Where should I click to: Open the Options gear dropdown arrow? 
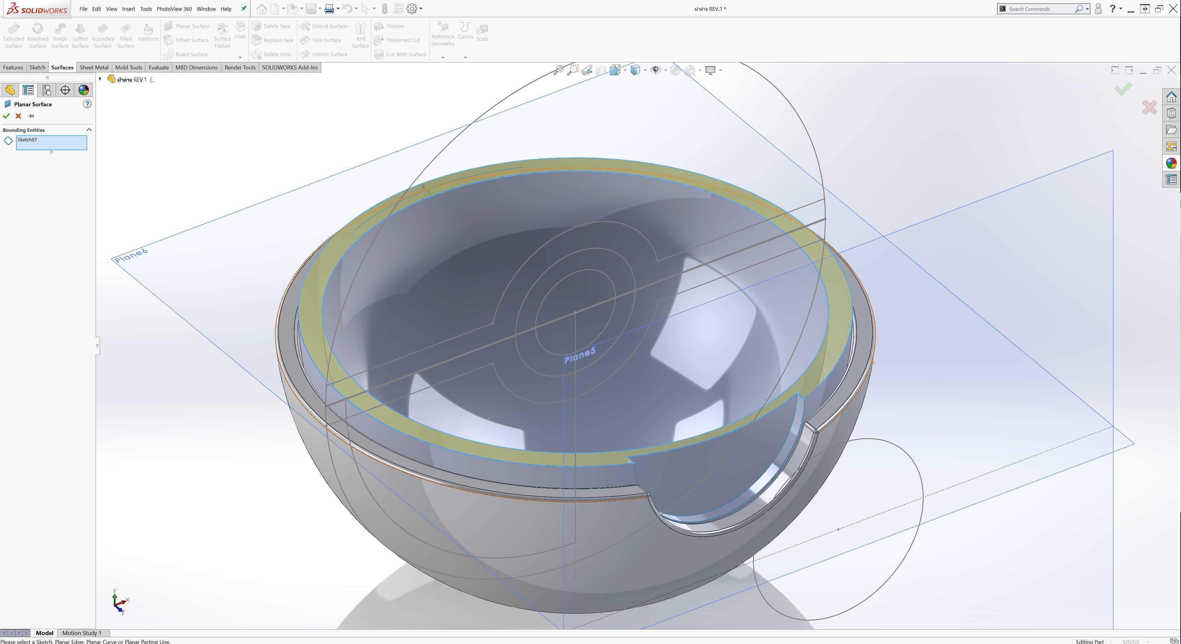pos(421,9)
